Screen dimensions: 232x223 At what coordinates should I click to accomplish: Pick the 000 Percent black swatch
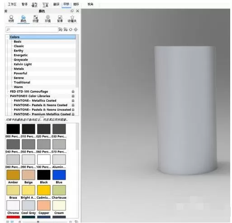(x=13, y=129)
